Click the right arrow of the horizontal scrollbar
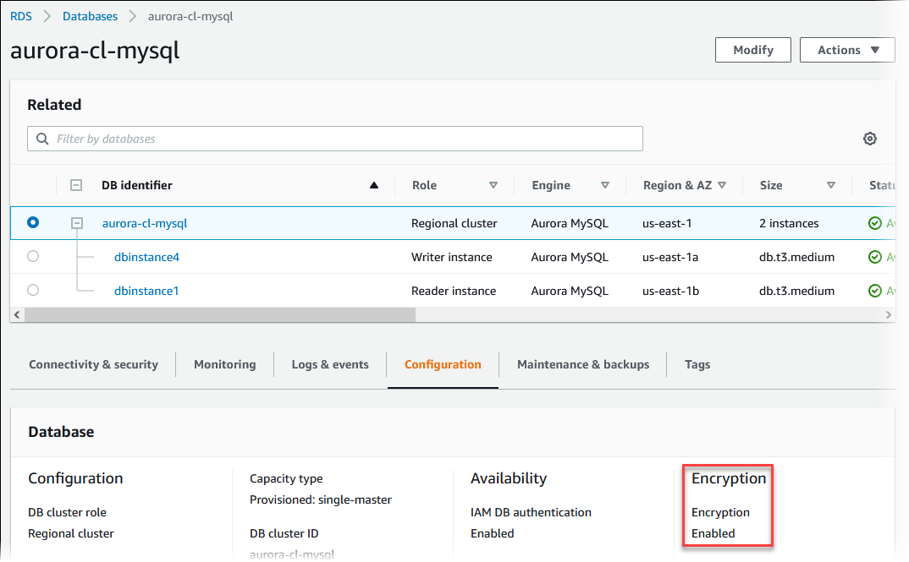Screen dimensions: 909x562 point(888,314)
